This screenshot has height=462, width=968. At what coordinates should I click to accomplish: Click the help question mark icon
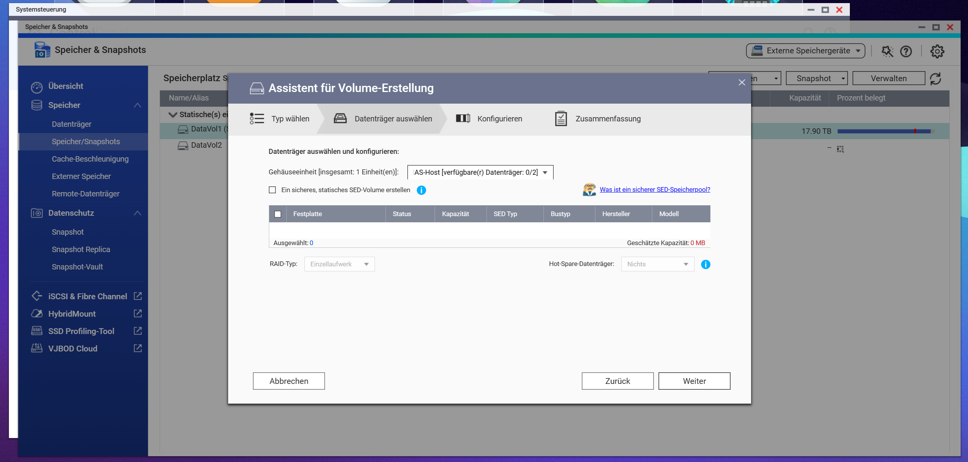[x=906, y=51]
